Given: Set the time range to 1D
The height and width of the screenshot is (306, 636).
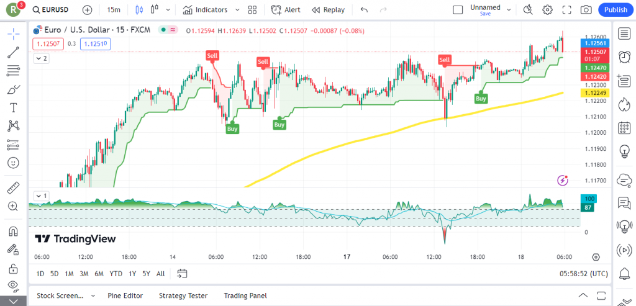Looking at the screenshot, I should pos(40,274).
